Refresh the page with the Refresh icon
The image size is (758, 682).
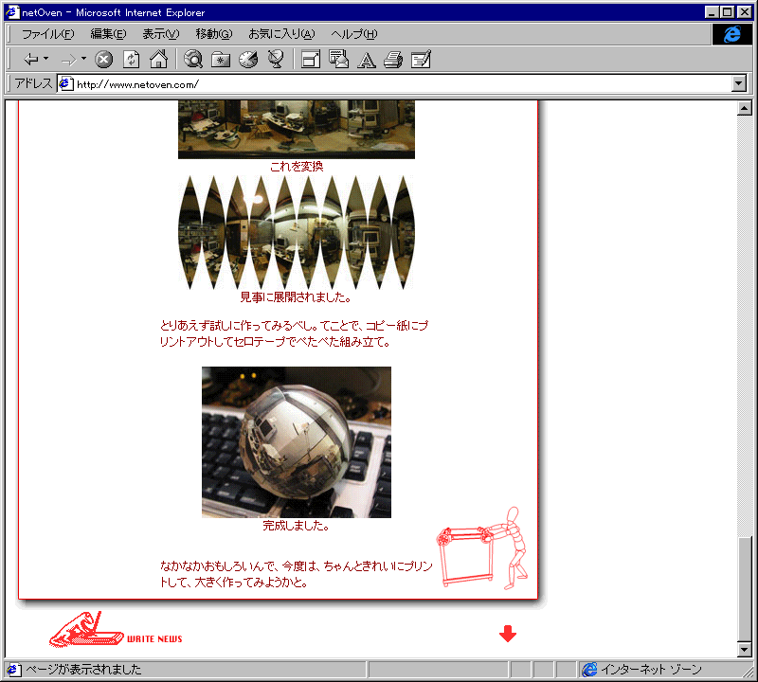[131, 60]
